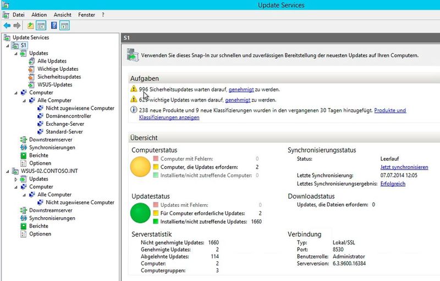This screenshot has height=281, width=440.
Task: Collapse the Computer node under WSUS-02
Action: pos(16,187)
